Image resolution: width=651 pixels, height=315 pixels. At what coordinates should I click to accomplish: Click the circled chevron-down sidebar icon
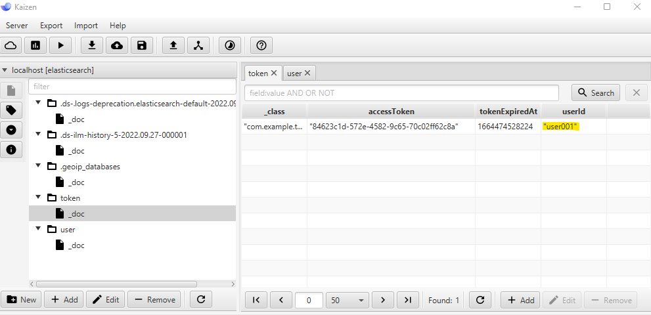tap(11, 130)
